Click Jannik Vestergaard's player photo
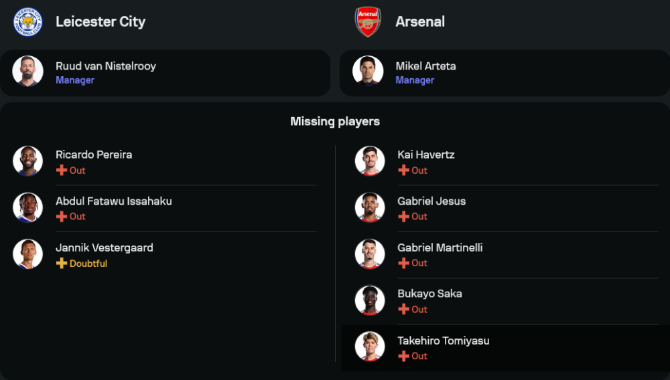Viewport: 670px width, 380px height. [27, 254]
